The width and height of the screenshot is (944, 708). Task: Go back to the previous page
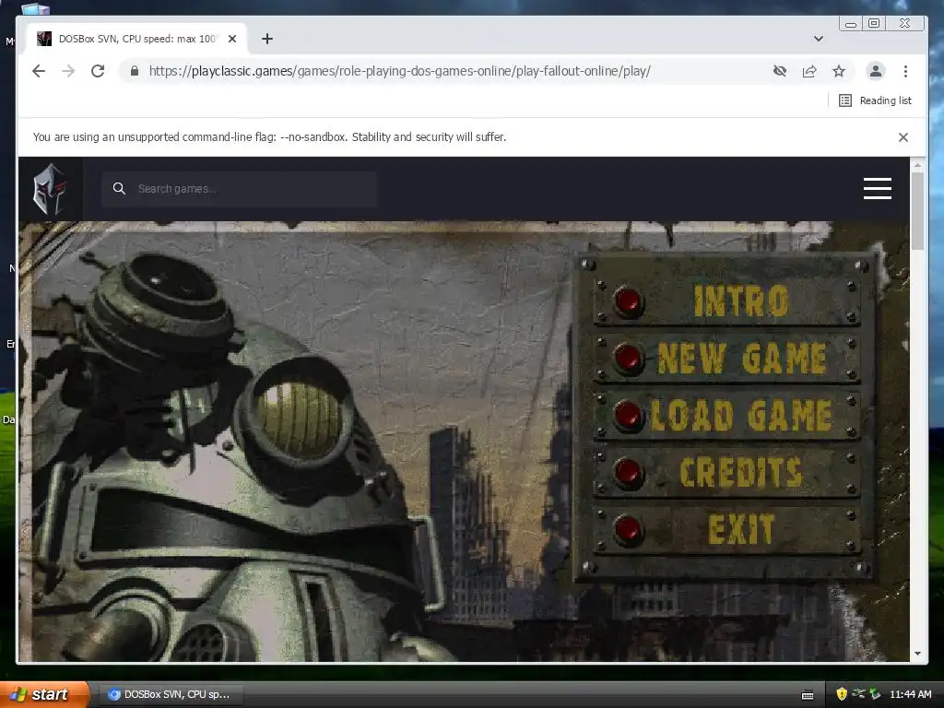click(39, 71)
